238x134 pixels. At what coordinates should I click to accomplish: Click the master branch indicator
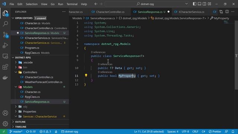(x=16, y=131)
